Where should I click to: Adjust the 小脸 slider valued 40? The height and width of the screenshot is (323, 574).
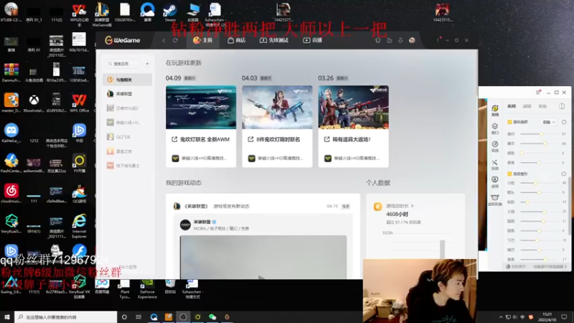pos(540,183)
